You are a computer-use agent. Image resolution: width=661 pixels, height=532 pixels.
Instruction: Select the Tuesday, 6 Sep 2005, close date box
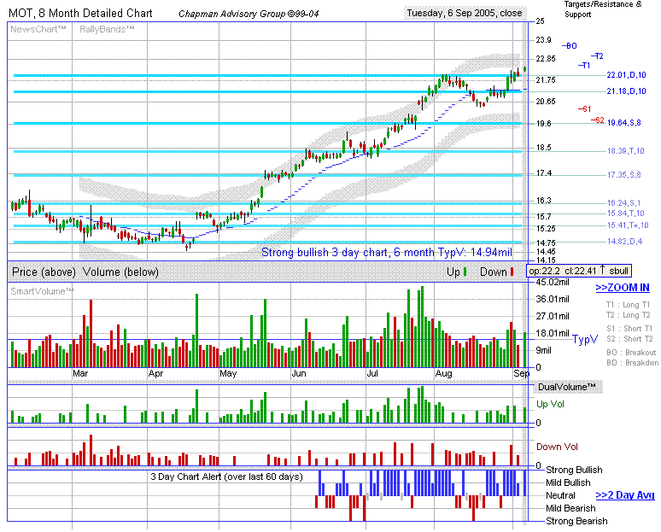coord(465,13)
